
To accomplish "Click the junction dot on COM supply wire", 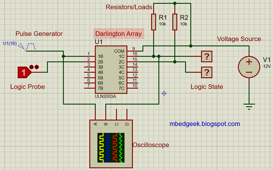I will [191, 46].
